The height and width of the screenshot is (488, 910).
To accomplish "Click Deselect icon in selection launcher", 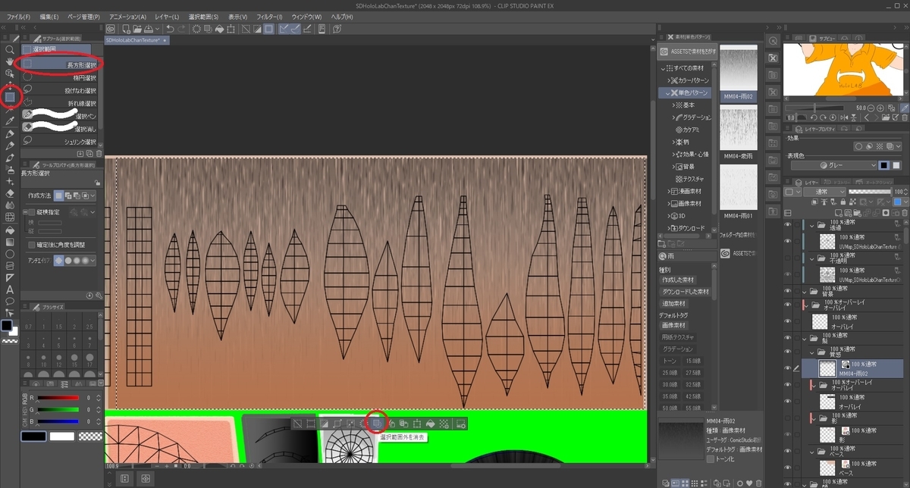I will point(298,423).
